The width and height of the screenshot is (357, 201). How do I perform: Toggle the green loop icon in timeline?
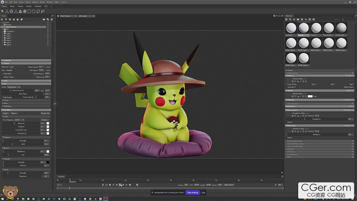pyautogui.click(x=106, y=185)
